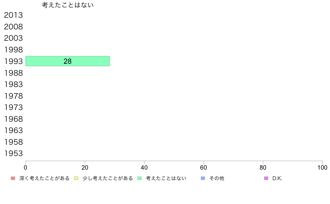Click the 2013 year label

(x=13, y=15)
